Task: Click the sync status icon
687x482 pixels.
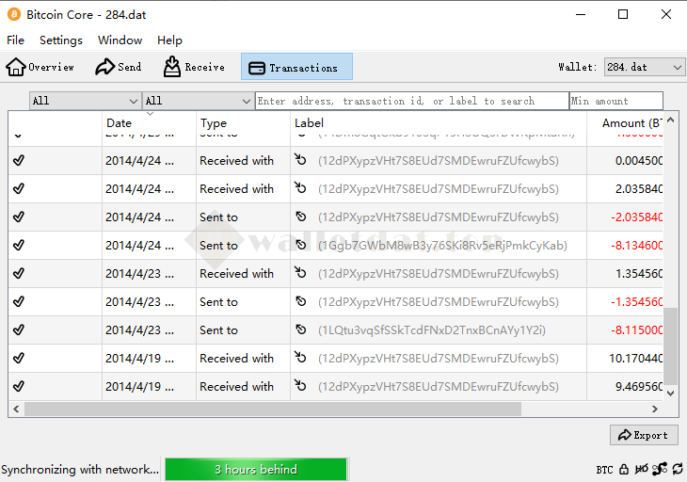Action: 677,469
